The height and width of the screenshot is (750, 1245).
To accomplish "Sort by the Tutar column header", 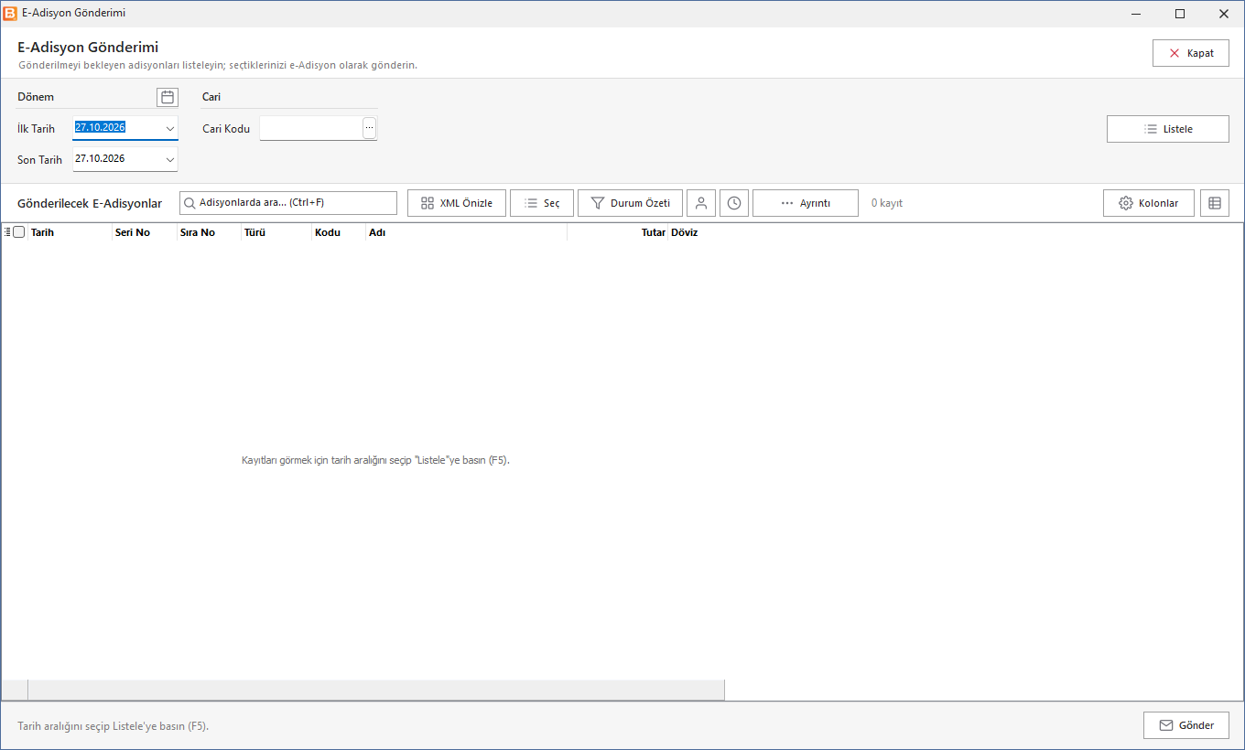I will (618, 232).
